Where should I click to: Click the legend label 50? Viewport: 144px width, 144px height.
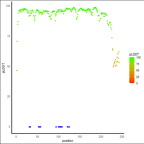pos(138,70)
